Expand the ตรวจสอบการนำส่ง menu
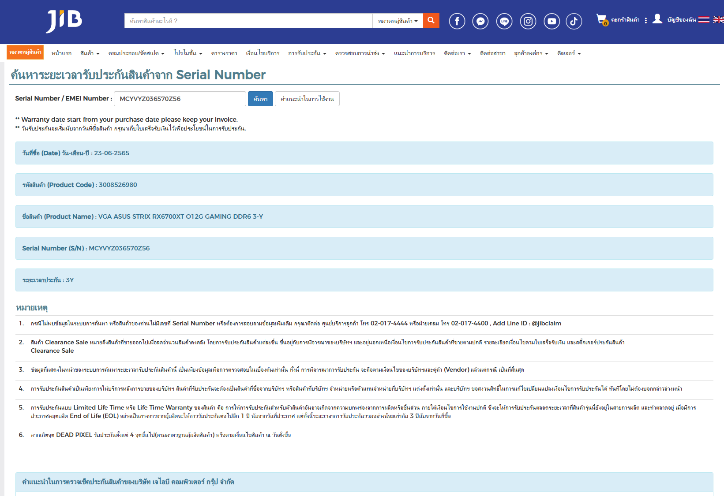 point(360,53)
